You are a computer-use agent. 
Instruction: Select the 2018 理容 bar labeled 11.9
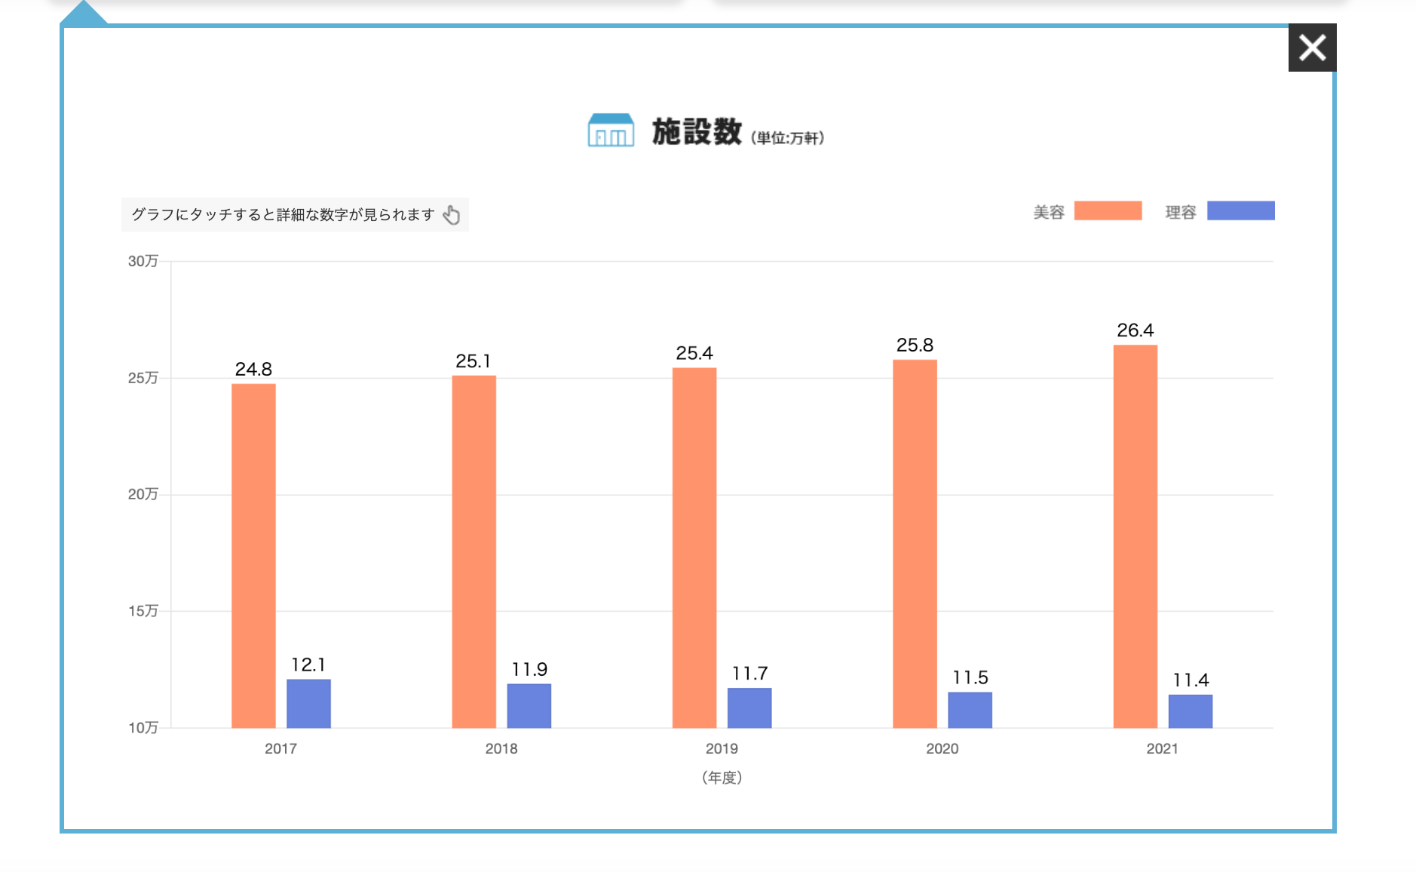click(x=529, y=705)
